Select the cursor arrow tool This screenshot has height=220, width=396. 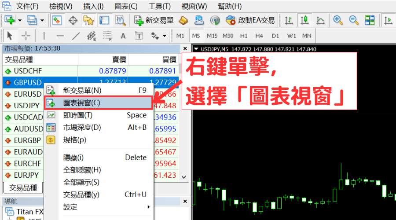(10, 36)
